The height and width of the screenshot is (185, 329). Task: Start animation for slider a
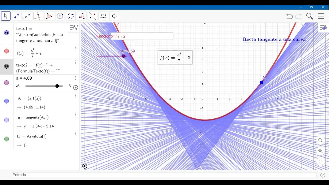coord(76,87)
